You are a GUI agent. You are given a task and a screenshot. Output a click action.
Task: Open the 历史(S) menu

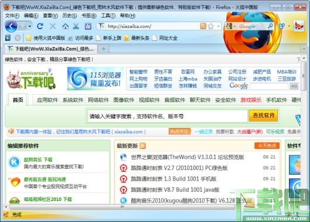click(70, 16)
